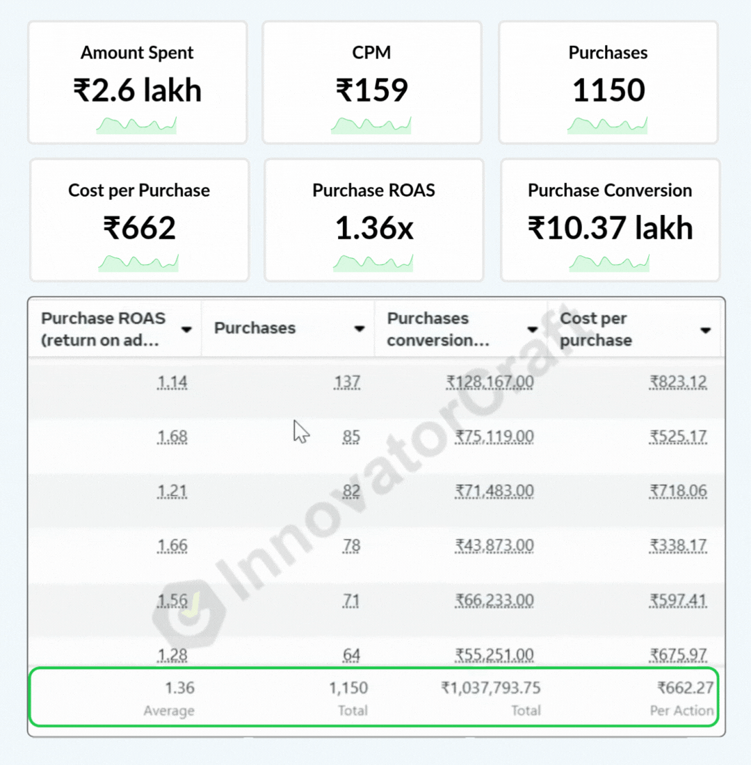The width and height of the screenshot is (751, 765).
Task: Click the 1.68 ROAS value link
Action: click(x=172, y=437)
